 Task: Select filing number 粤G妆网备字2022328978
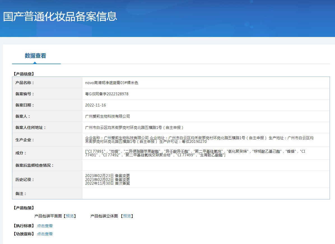tap(107, 94)
